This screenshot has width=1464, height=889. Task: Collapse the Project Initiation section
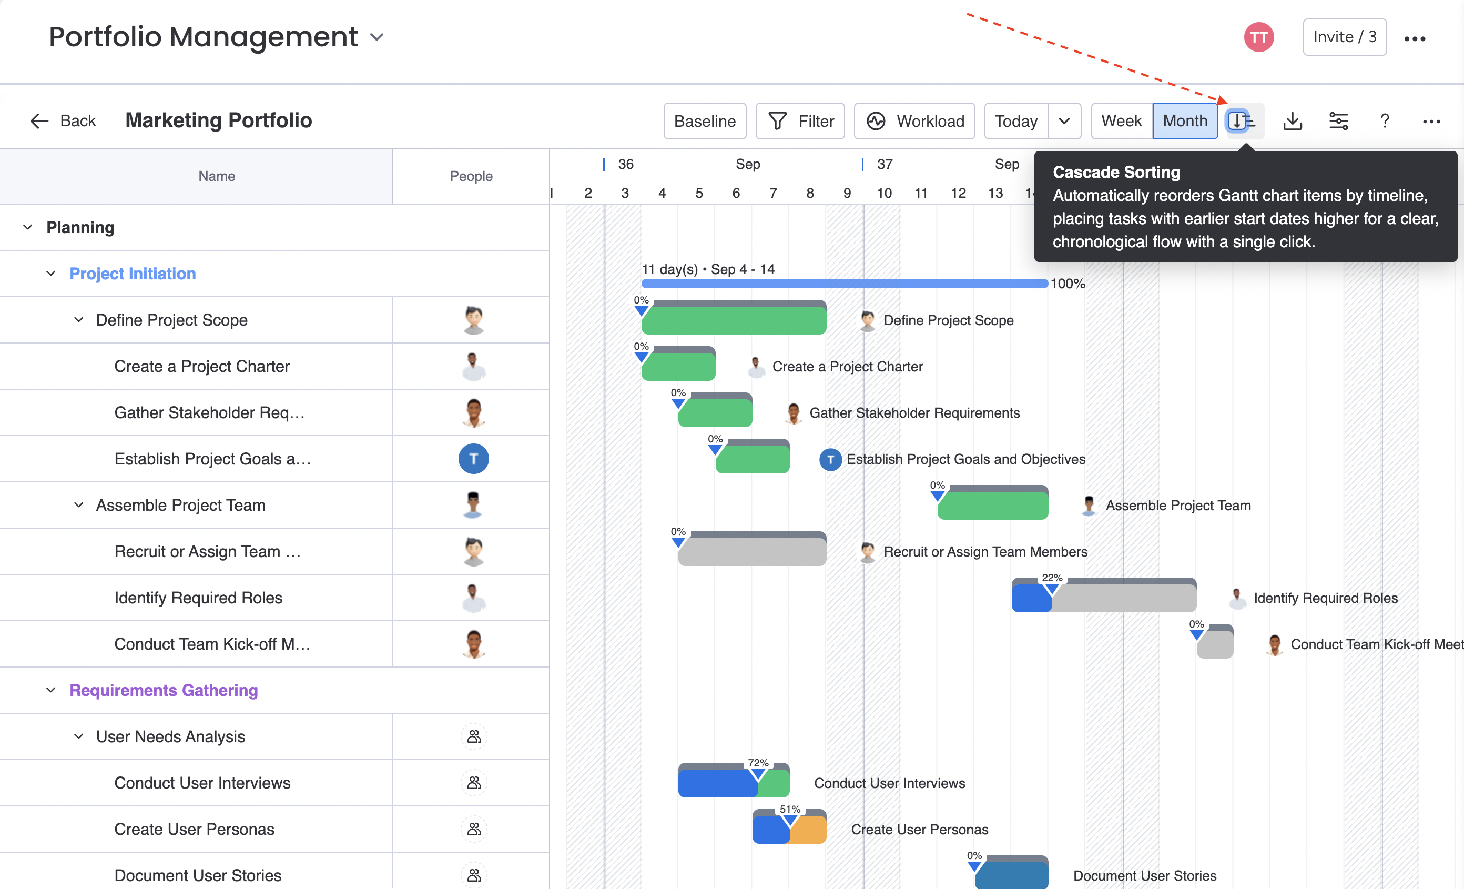click(51, 274)
